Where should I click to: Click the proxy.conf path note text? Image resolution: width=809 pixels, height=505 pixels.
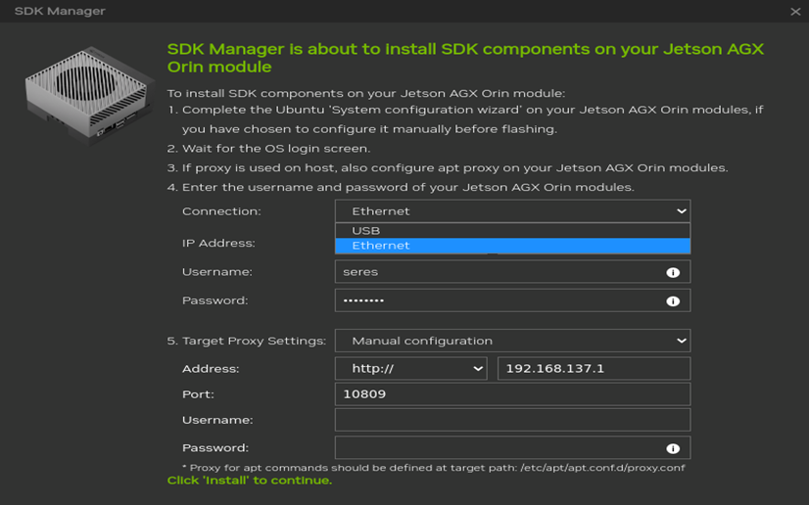pyautogui.click(x=433, y=467)
